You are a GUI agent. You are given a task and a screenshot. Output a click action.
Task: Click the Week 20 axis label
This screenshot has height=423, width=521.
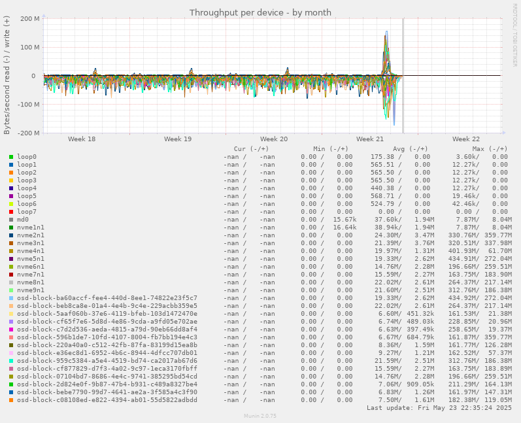pyautogui.click(x=274, y=139)
